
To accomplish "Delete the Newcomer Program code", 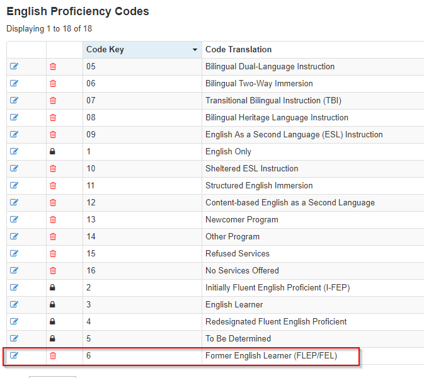I will [53, 219].
